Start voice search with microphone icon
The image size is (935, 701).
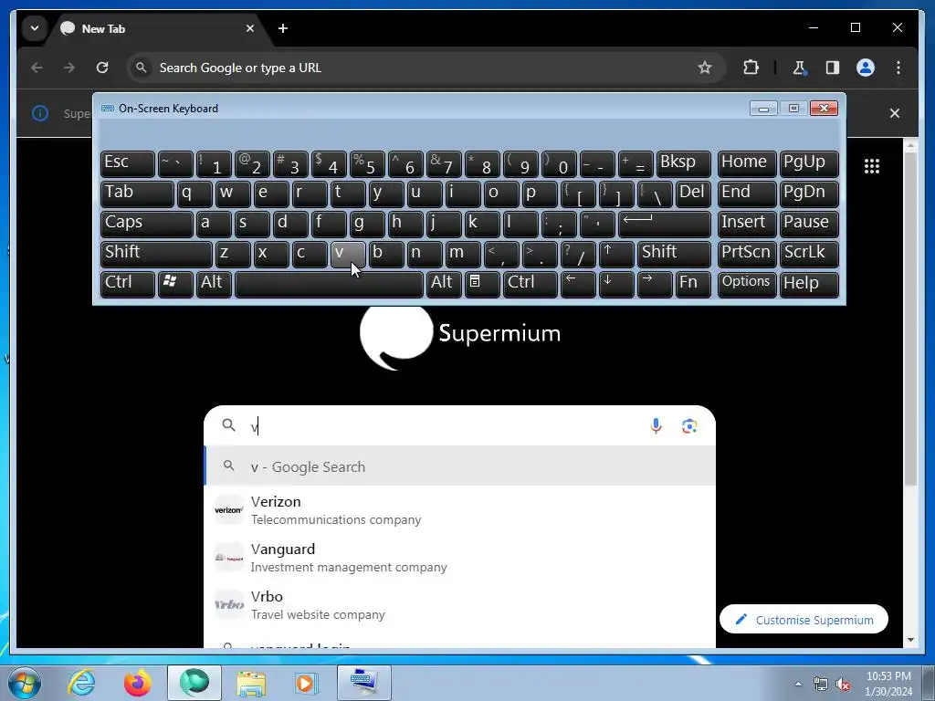(656, 425)
